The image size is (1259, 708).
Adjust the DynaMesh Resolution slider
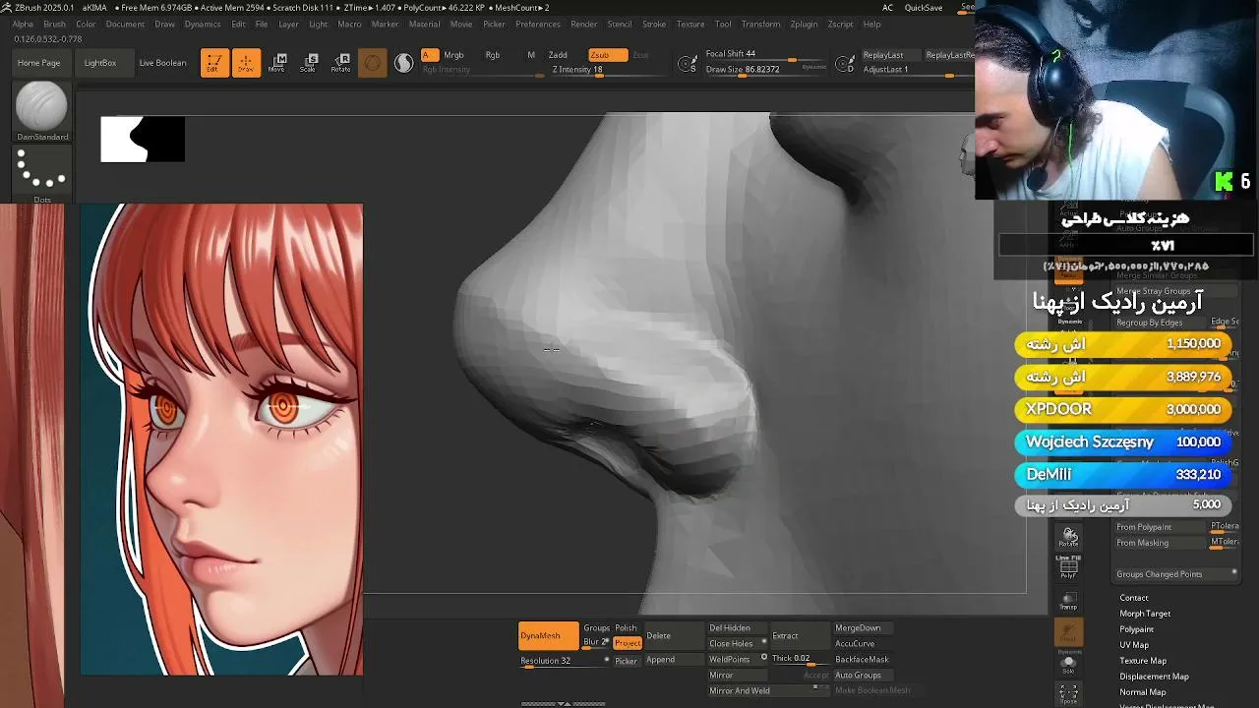(563, 661)
